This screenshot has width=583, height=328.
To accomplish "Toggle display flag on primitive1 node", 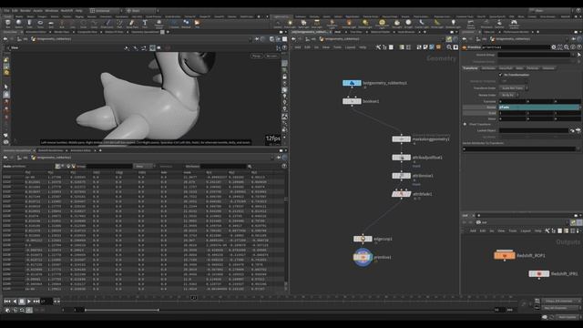I will (370, 257).
